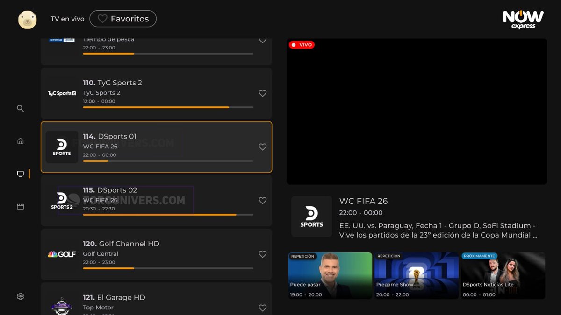Click Golf Central progress bar

pyautogui.click(x=168, y=268)
